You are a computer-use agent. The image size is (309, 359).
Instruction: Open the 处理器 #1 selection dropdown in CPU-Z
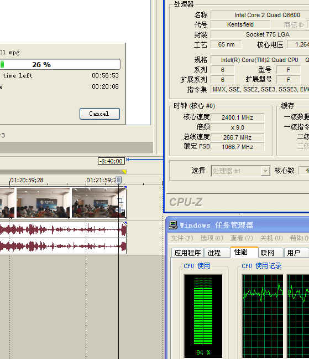[240, 171]
